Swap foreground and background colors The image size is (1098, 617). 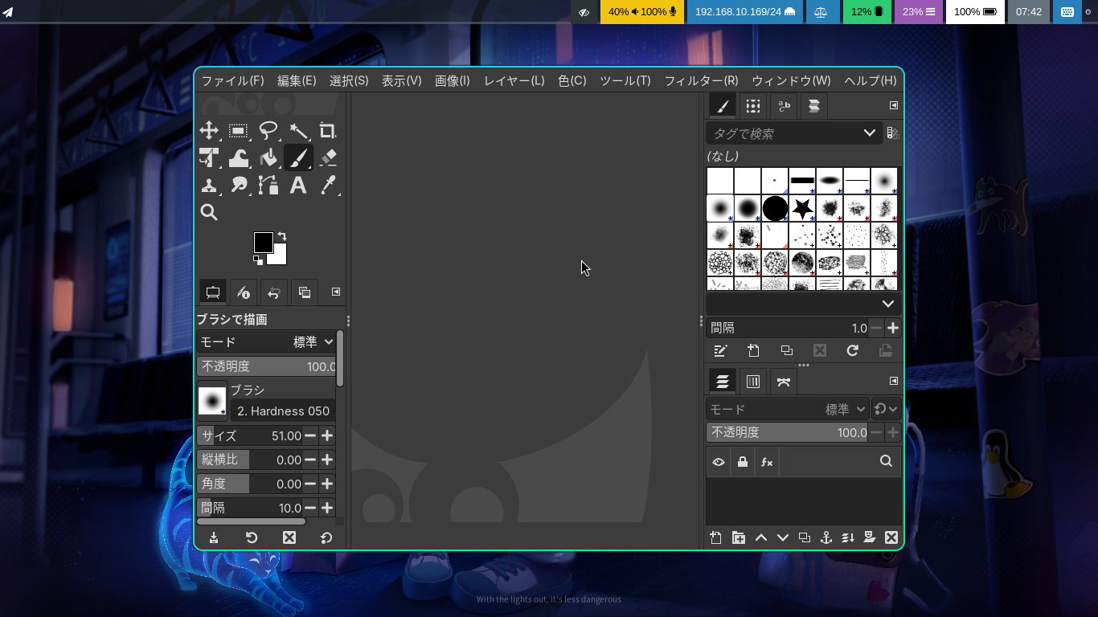[282, 236]
